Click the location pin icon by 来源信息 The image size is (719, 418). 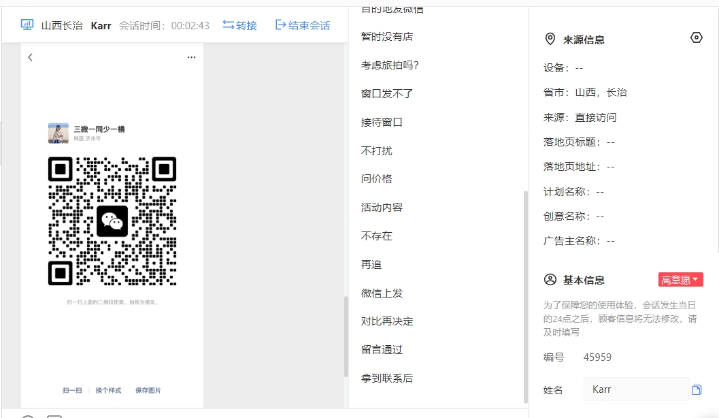[550, 39]
